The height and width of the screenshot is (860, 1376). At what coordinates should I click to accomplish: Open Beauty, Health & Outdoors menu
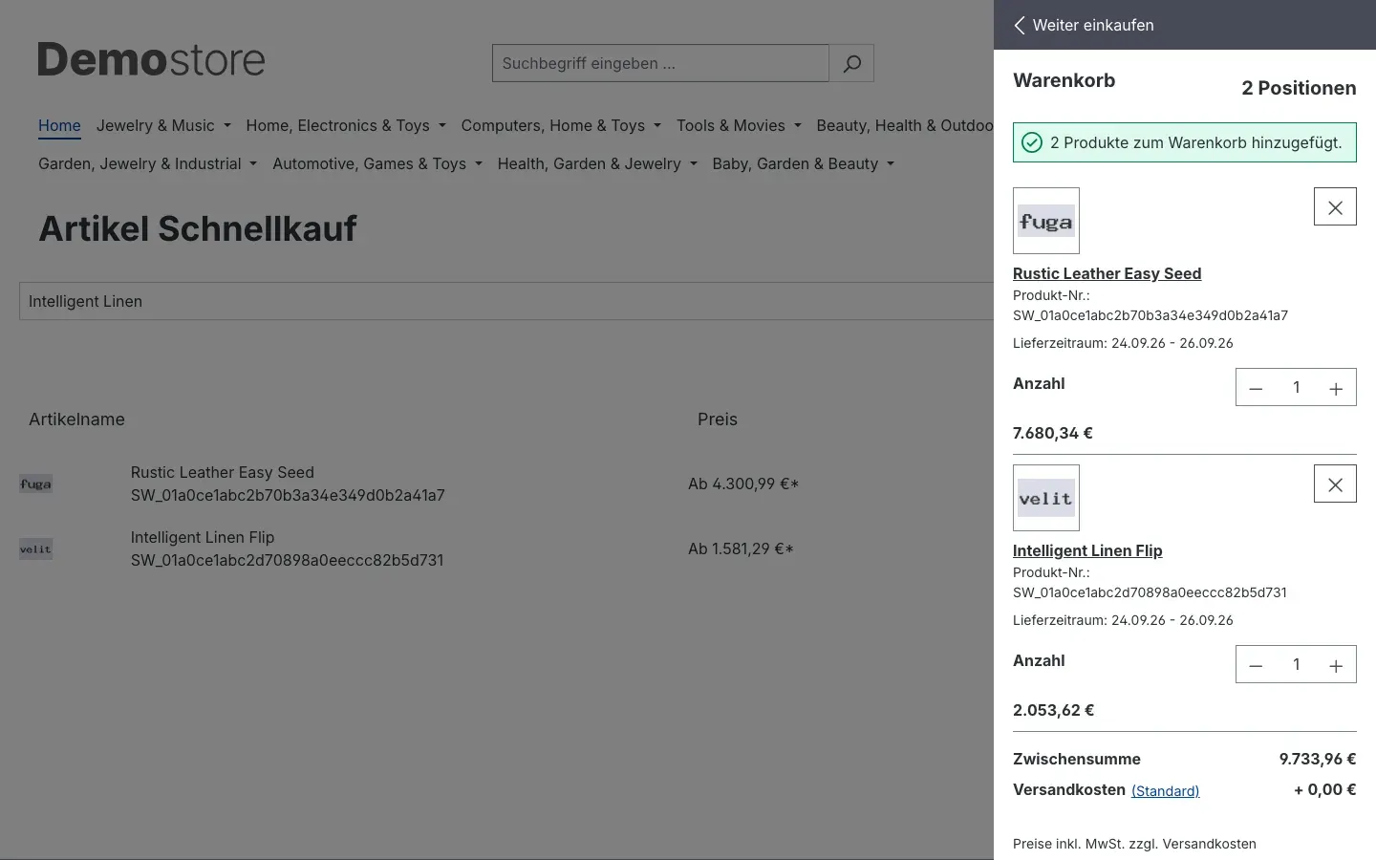coord(904,125)
